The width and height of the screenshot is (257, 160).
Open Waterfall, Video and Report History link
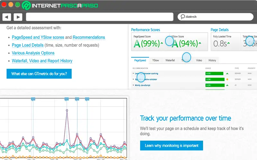pyautogui.click(x=42, y=61)
